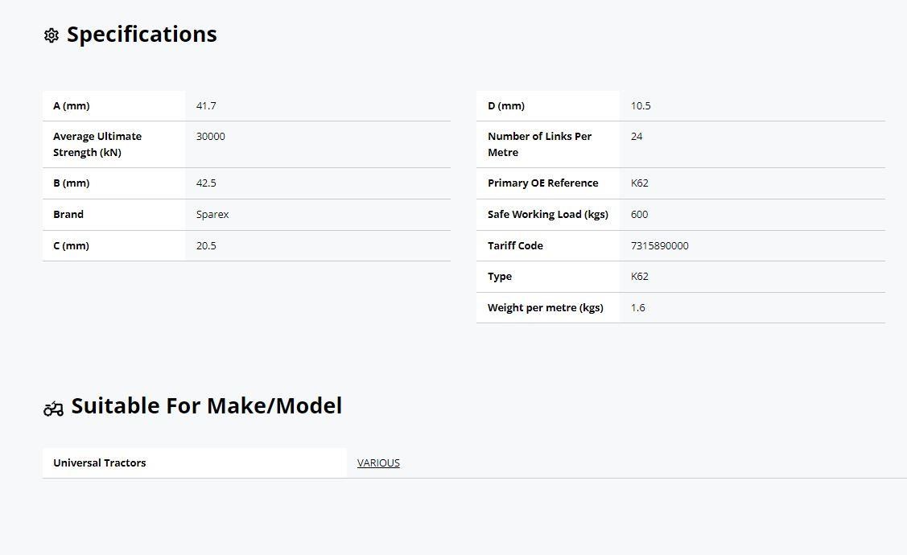Screen dimensions: 907x555
Task: Click the B (mm) value 42.5
Action: [206, 183]
